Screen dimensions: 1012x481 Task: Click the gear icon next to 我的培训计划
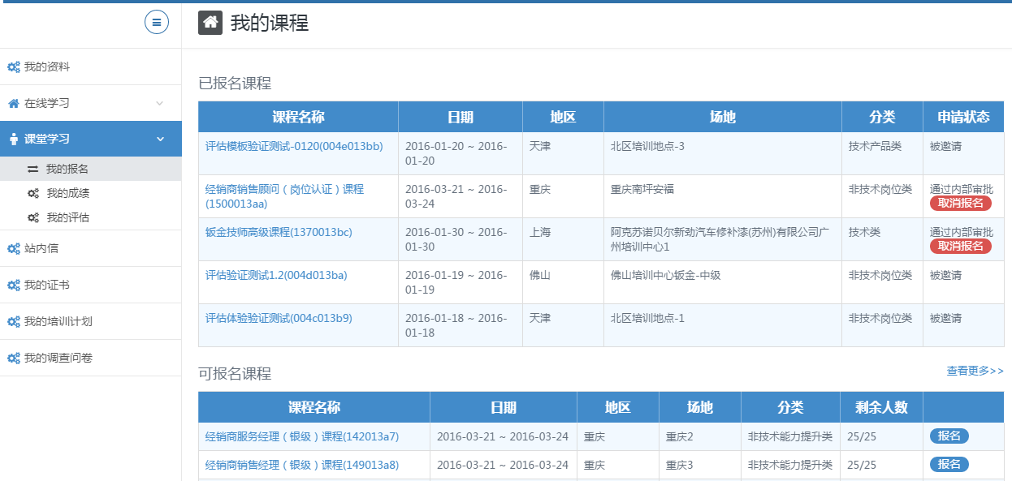(13, 321)
